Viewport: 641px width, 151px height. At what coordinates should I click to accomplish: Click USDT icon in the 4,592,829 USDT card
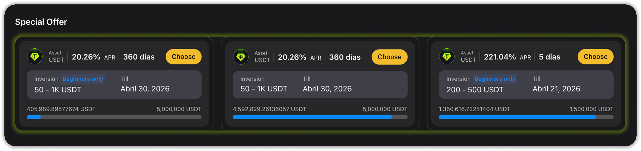[x=241, y=57]
